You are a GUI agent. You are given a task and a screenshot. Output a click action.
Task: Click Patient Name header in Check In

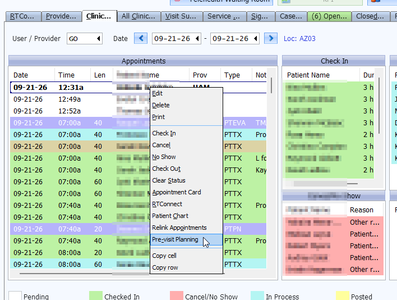coord(308,75)
